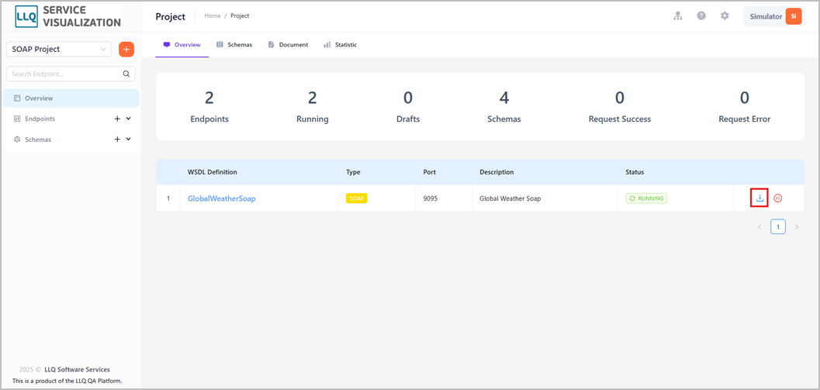Image resolution: width=820 pixels, height=390 pixels.
Task: Click the RUNNING status badge
Action: click(646, 198)
